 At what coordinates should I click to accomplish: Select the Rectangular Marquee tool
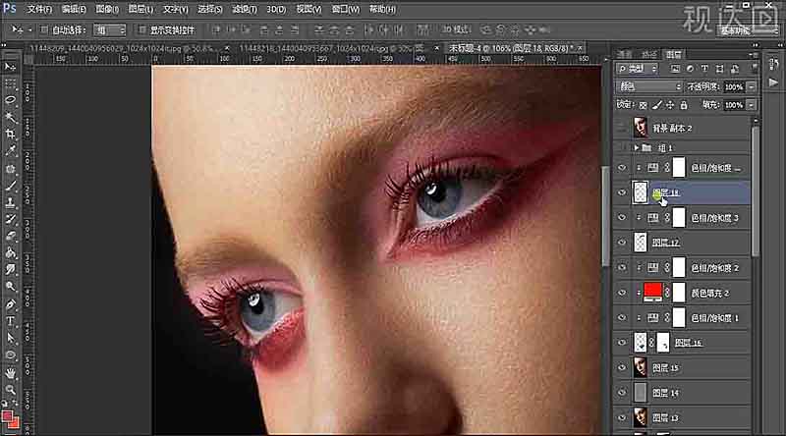point(10,83)
